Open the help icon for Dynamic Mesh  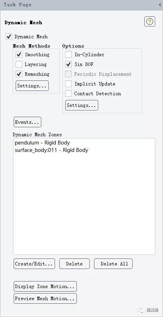pos(150,21)
